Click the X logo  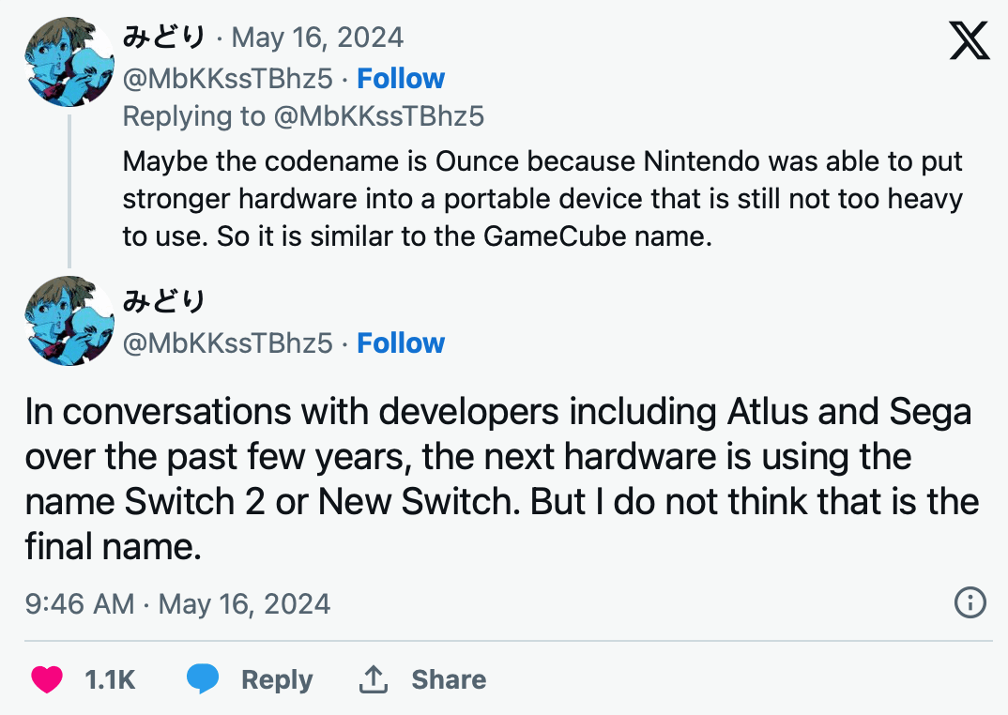pos(970,39)
